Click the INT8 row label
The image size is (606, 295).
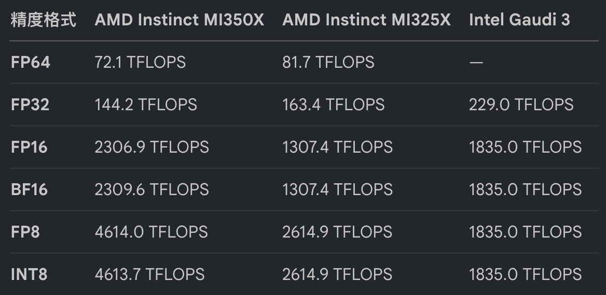click(x=29, y=274)
